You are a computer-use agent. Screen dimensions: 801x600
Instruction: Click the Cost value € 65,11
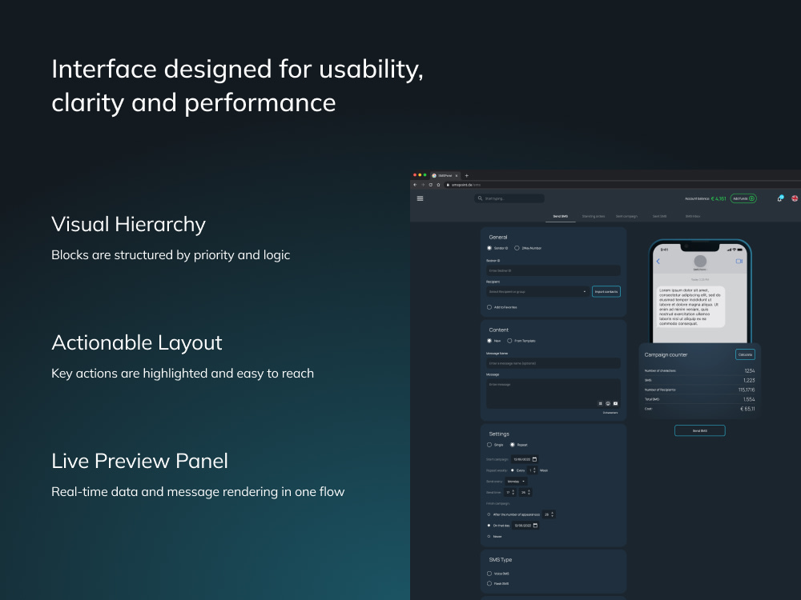pos(747,409)
